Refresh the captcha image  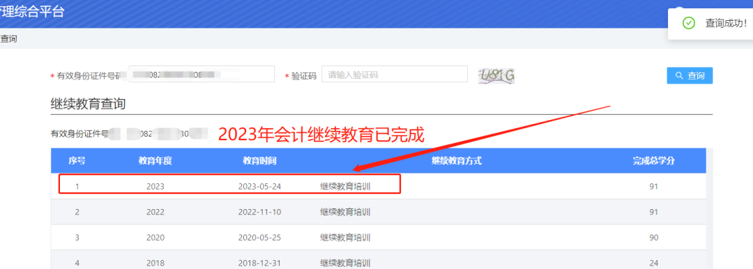[496, 75]
